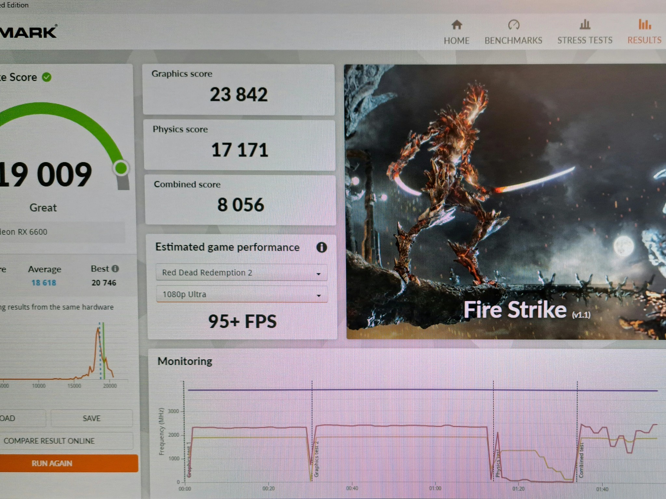Click the arrow on the game selection dropdown
The image size is (666, 499).
point(318,274)
